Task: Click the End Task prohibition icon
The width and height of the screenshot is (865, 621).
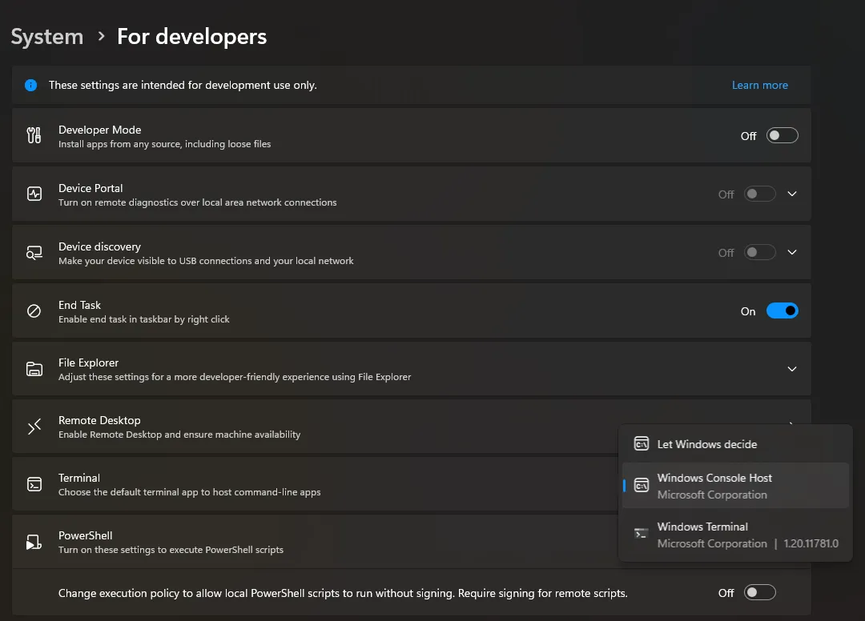Action: tap(33, 310)
